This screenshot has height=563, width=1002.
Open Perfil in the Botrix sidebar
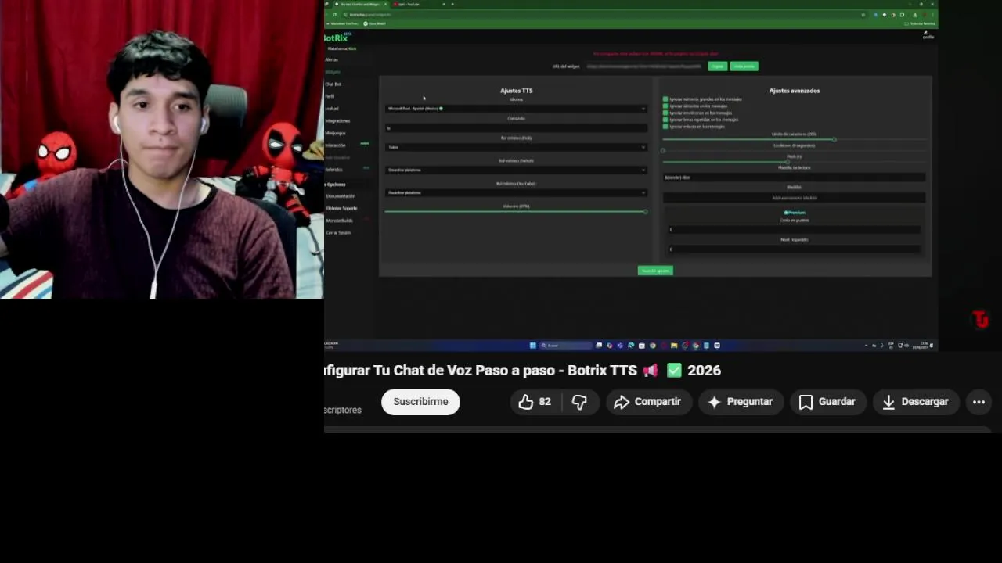pos(330,96)
